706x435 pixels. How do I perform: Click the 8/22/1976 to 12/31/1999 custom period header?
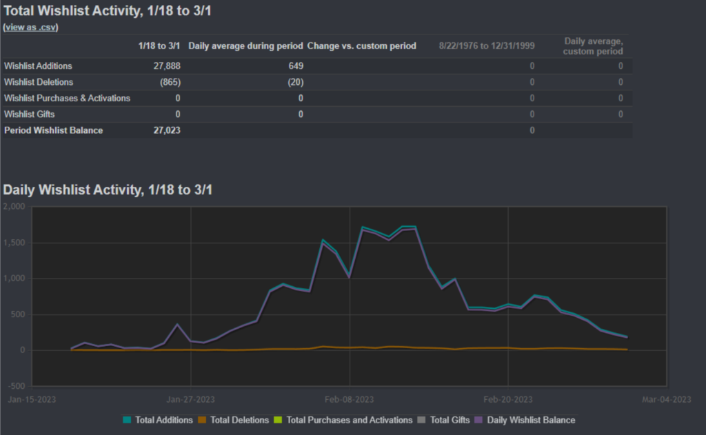[487, 46]
